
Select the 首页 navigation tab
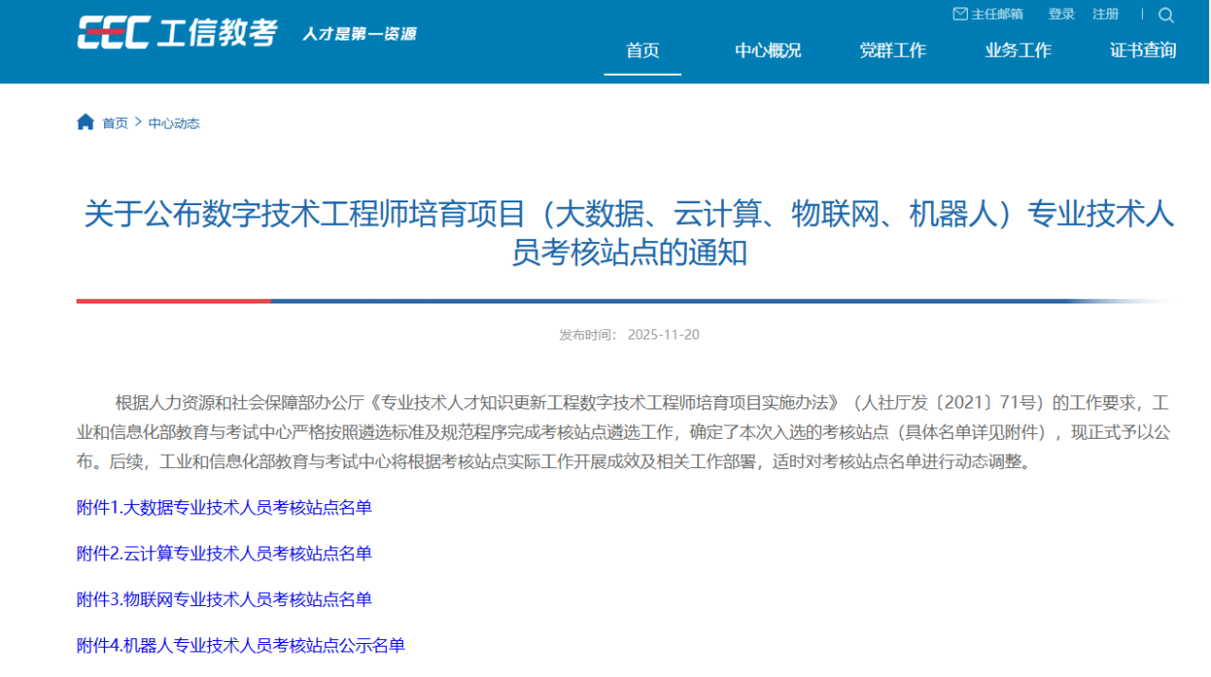point(642,51)
